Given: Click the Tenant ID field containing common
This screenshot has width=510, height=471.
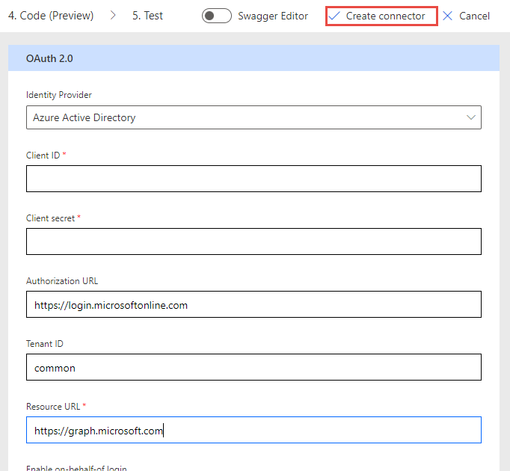Looking at the screenshot, I should tap(254, 367).
